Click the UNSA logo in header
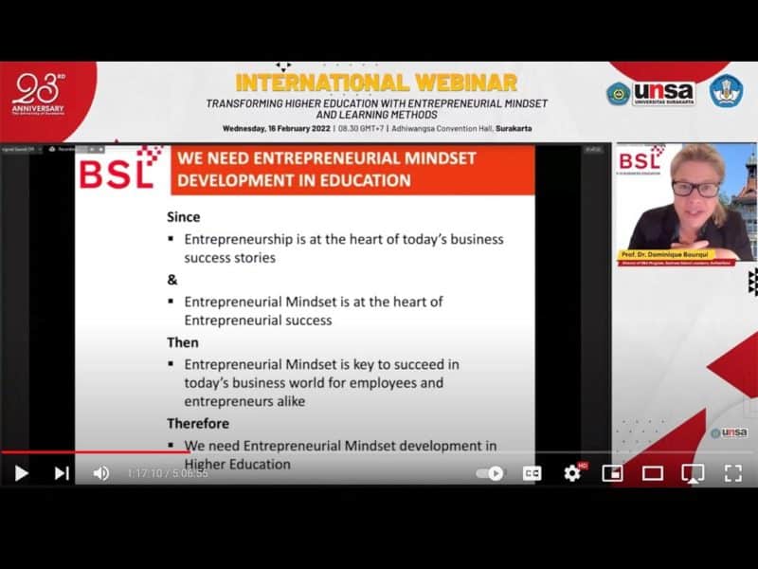Screen dimensions: 758x569 663,93
